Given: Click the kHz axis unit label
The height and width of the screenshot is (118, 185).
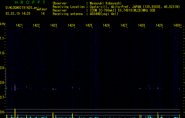Looking at the screenshot, I should click(3, 24).
